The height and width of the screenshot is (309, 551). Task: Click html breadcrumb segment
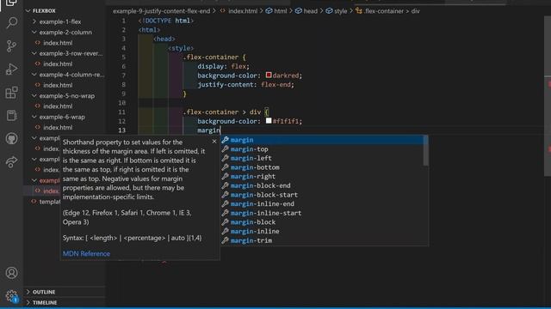click(281, 11)
